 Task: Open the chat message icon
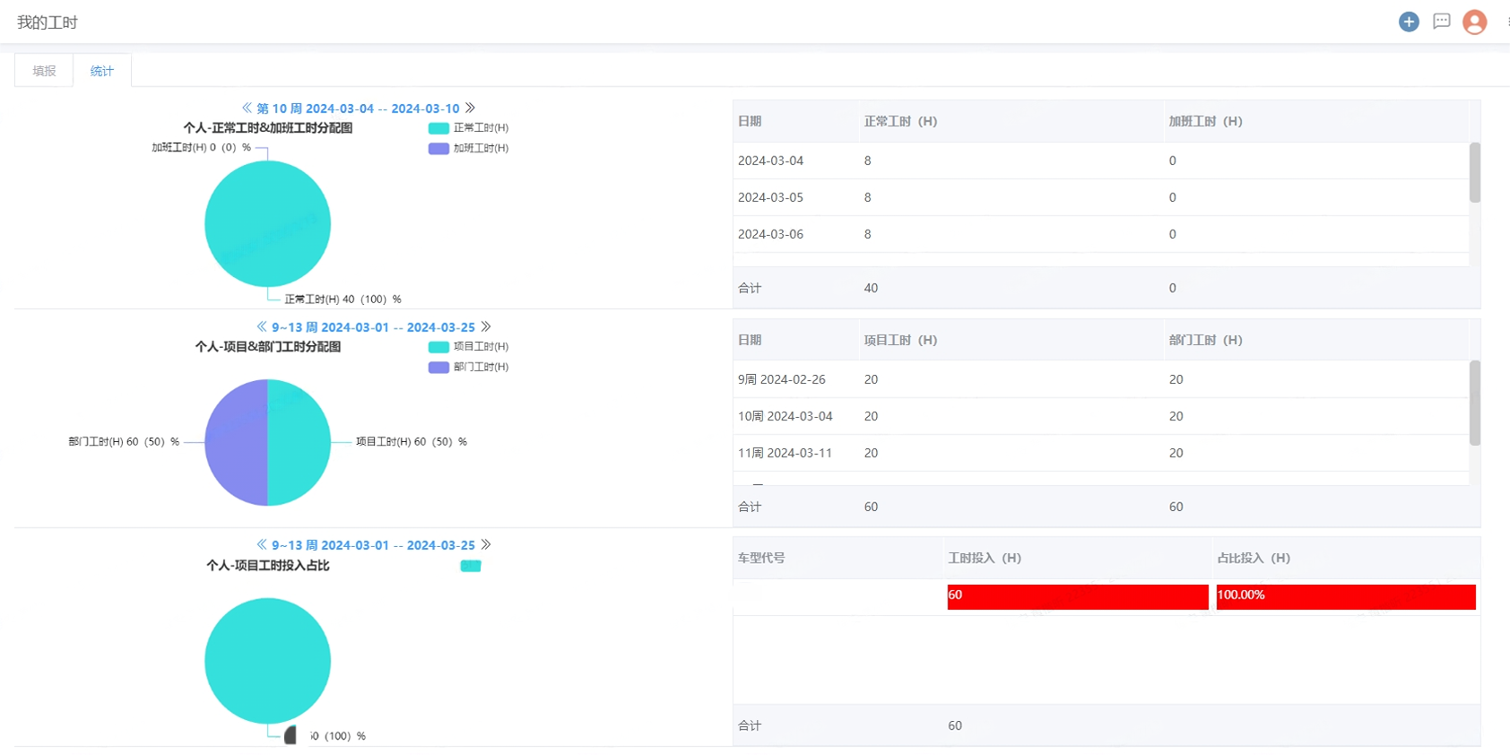pyautogui.click(x=1442, y=22)
